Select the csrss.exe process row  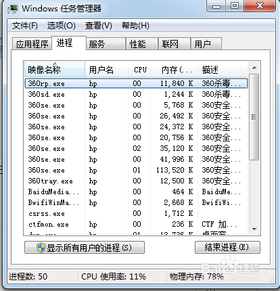tap(136, 213)
